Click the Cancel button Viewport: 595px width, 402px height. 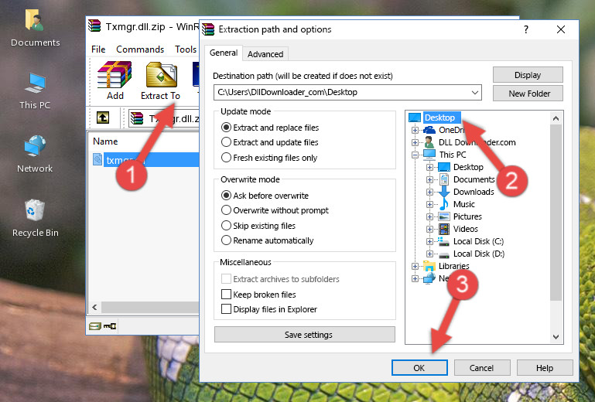tap(482, 368)
